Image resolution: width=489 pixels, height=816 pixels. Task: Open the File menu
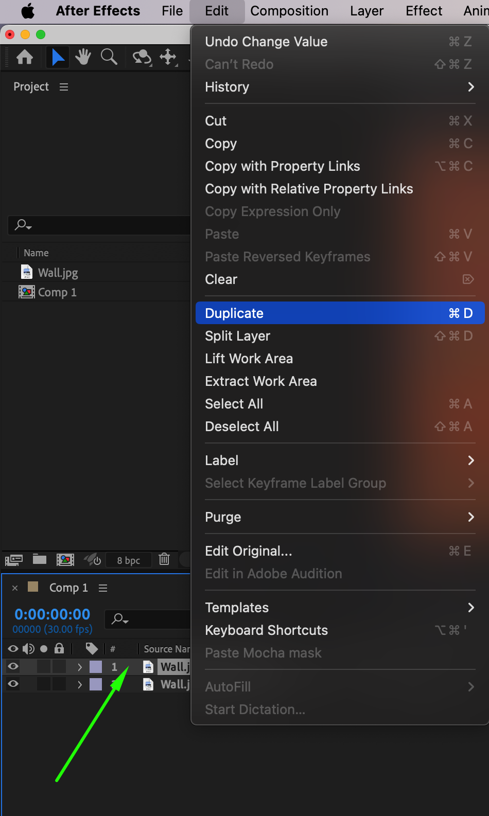click(172, 11)
